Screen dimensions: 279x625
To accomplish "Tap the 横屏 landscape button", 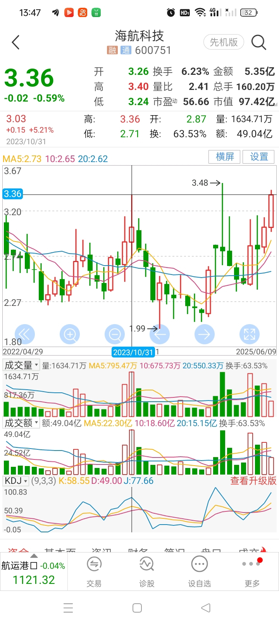I will (x=225, y=157).
